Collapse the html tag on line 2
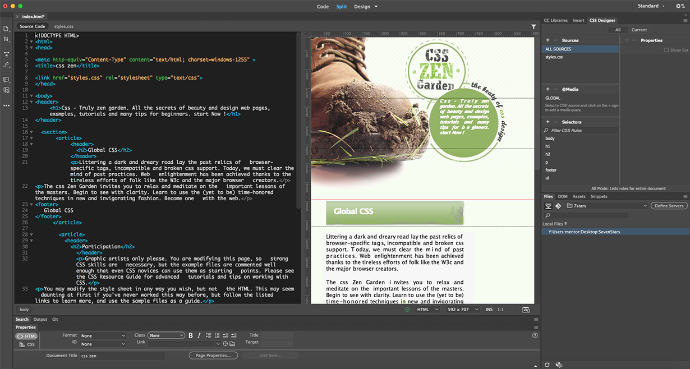Viewport: 690px width, 369px height. click(31, 41)
